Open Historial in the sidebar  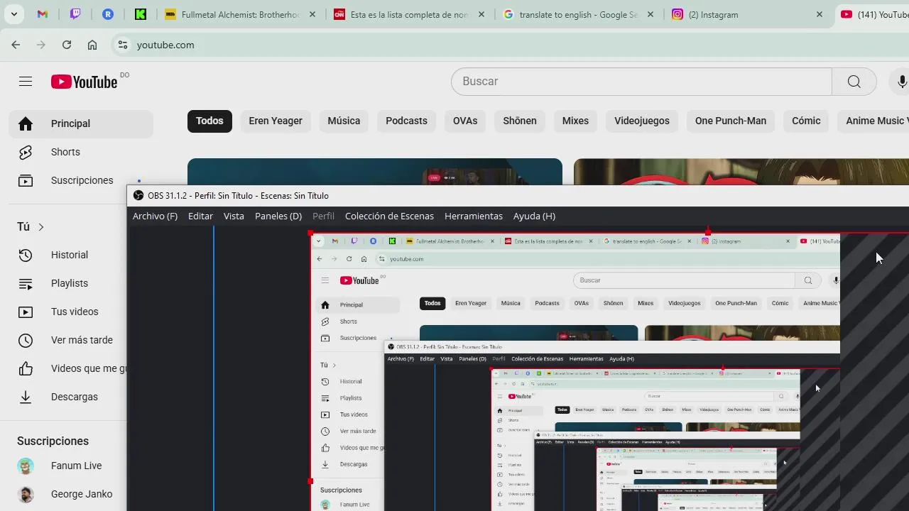[68, 255]
